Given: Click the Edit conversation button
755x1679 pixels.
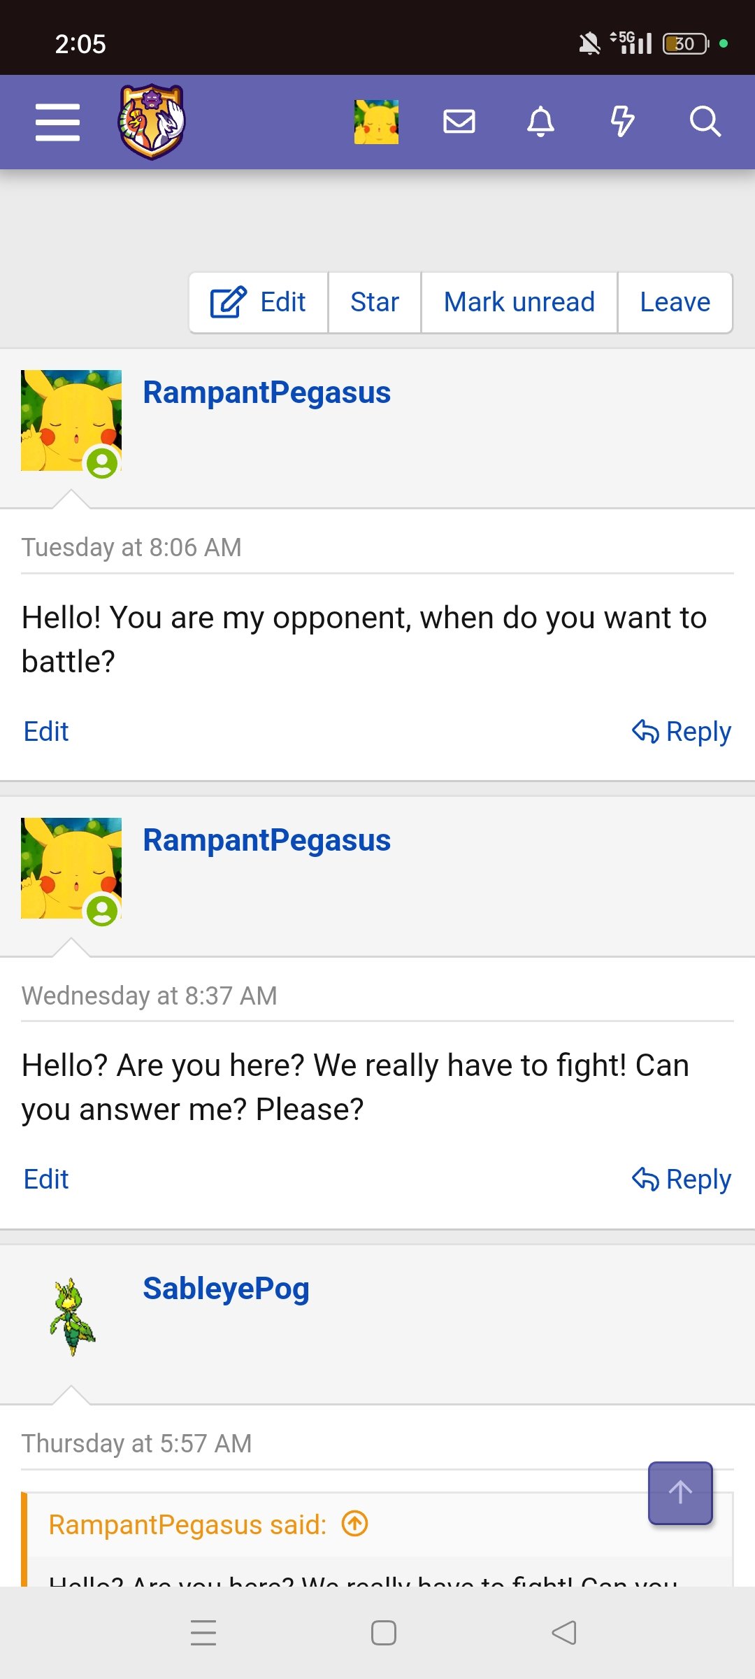Looking at the screenshot, I should point(259,302).
